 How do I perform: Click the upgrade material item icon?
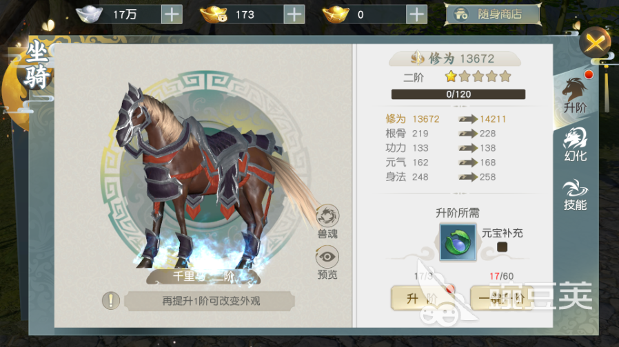[x=458, y=242]
